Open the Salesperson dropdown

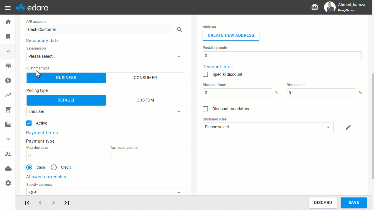106,56
